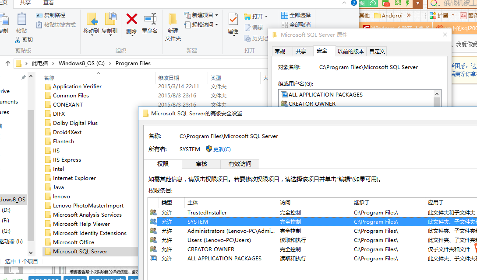Click the Up arrow beside address bar
Image resolution: width=477 pixels, height=280 pixels.
[8, 63]
